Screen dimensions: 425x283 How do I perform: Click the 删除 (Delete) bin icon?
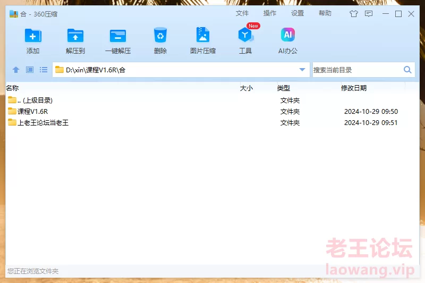point(160,35)
